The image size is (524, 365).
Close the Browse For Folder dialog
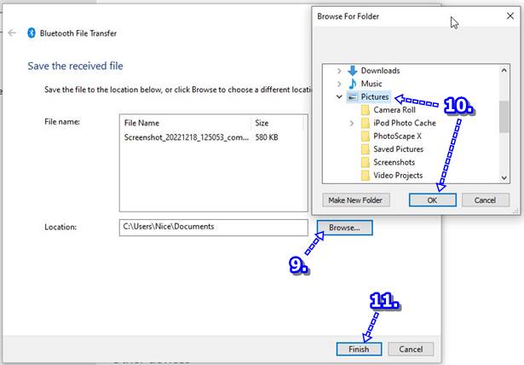click(x=510, y=16)
